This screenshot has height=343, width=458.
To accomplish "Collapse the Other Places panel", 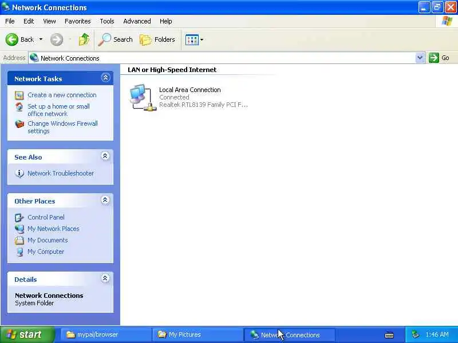I will point(105,200).
